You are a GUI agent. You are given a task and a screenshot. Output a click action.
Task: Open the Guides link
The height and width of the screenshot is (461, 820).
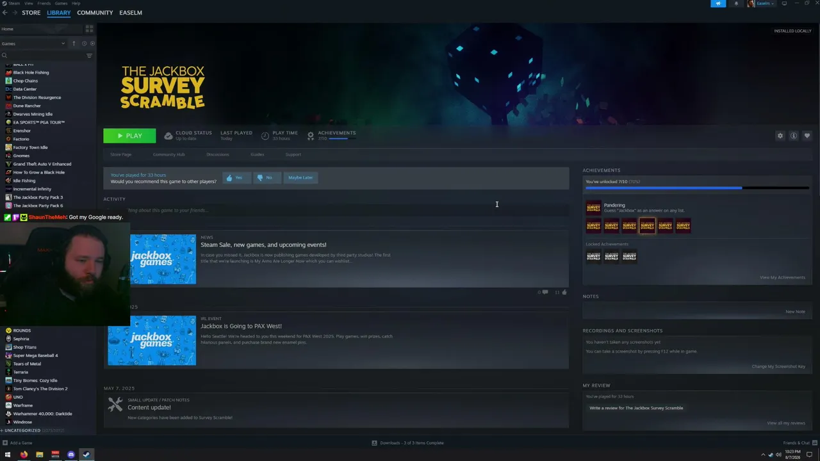click(x=257, y=154)
